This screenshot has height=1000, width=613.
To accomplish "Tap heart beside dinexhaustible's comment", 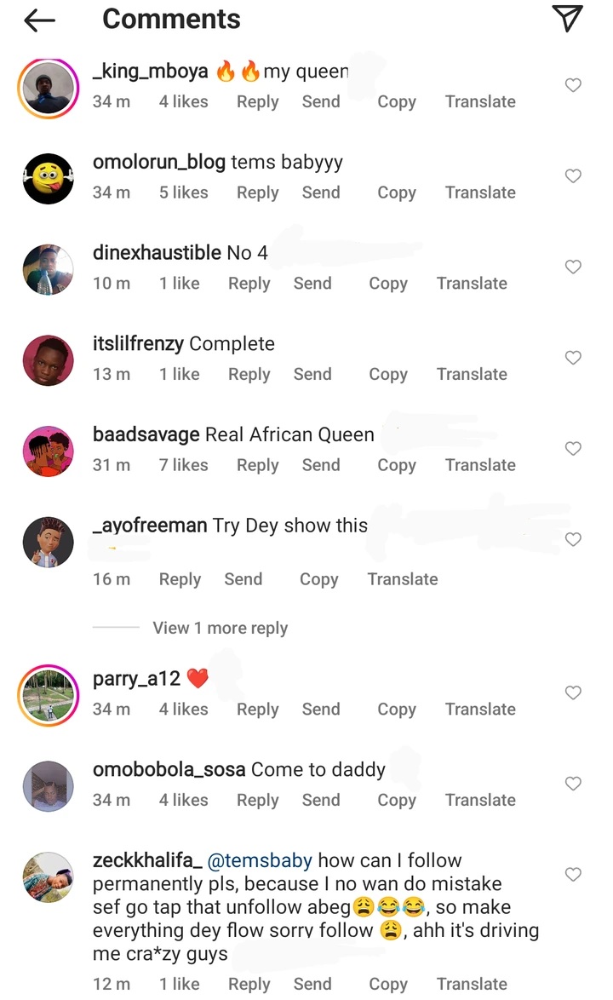I will 573,267.
